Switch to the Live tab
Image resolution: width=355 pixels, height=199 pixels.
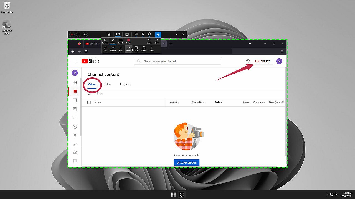click(x=108, y=85)
